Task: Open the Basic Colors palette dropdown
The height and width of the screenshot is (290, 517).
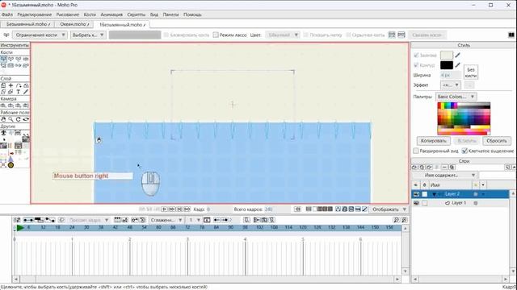Action: pos(456,97)
